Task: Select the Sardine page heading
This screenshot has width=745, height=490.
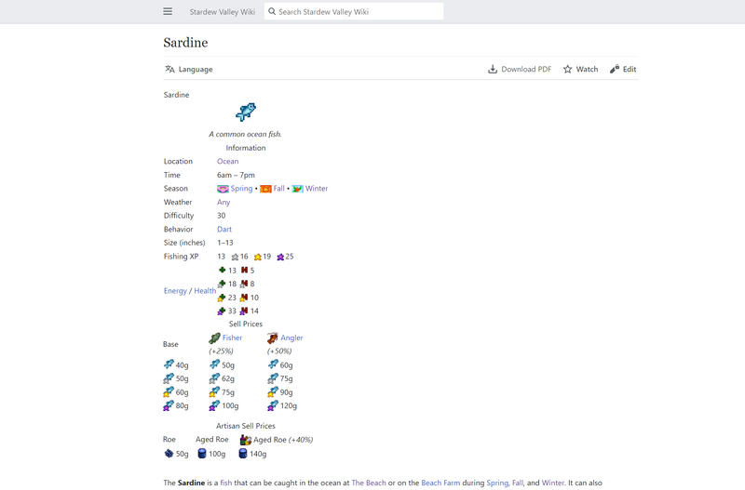Action: 185,43
